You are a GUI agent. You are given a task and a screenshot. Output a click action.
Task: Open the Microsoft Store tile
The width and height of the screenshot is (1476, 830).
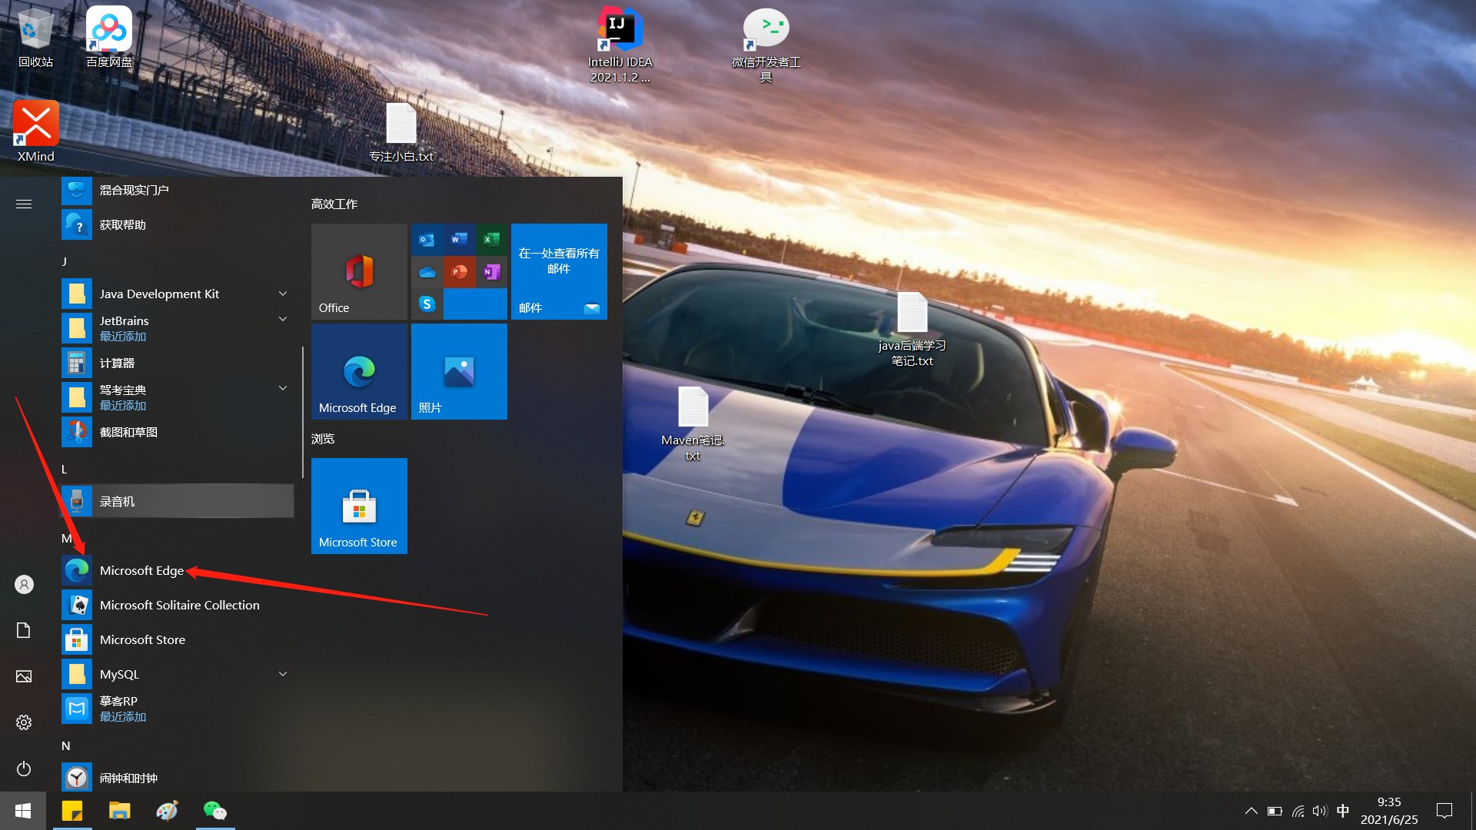[x=359, y=506]
